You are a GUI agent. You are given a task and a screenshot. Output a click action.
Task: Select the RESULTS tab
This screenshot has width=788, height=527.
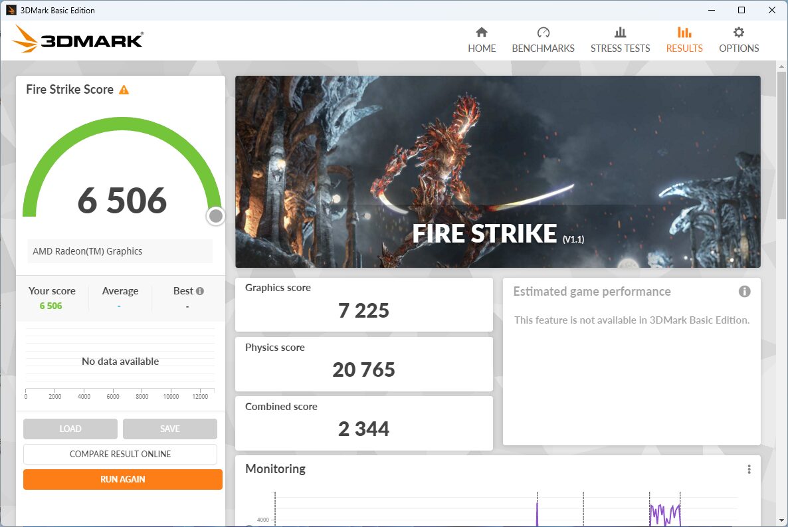[x=684, y=41]
